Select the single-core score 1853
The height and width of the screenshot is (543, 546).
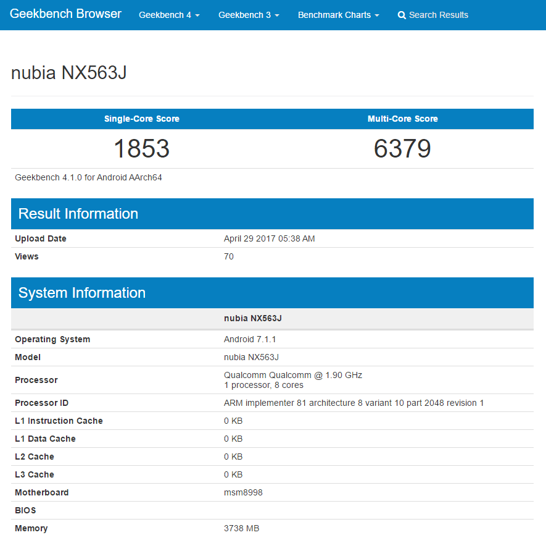click(142, 148)
